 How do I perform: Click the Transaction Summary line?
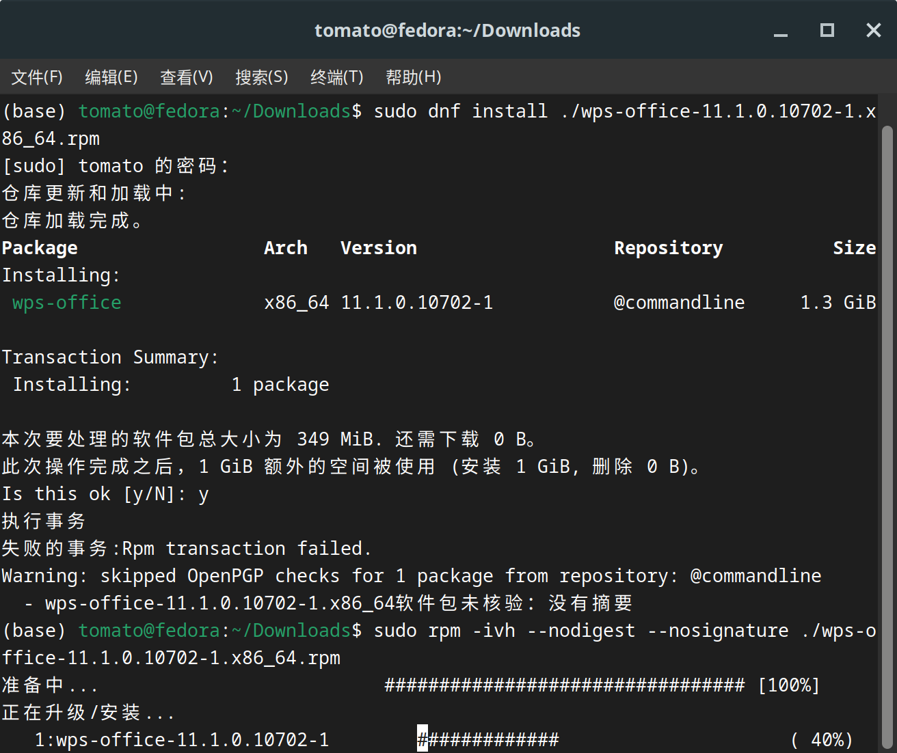(109, 357)
